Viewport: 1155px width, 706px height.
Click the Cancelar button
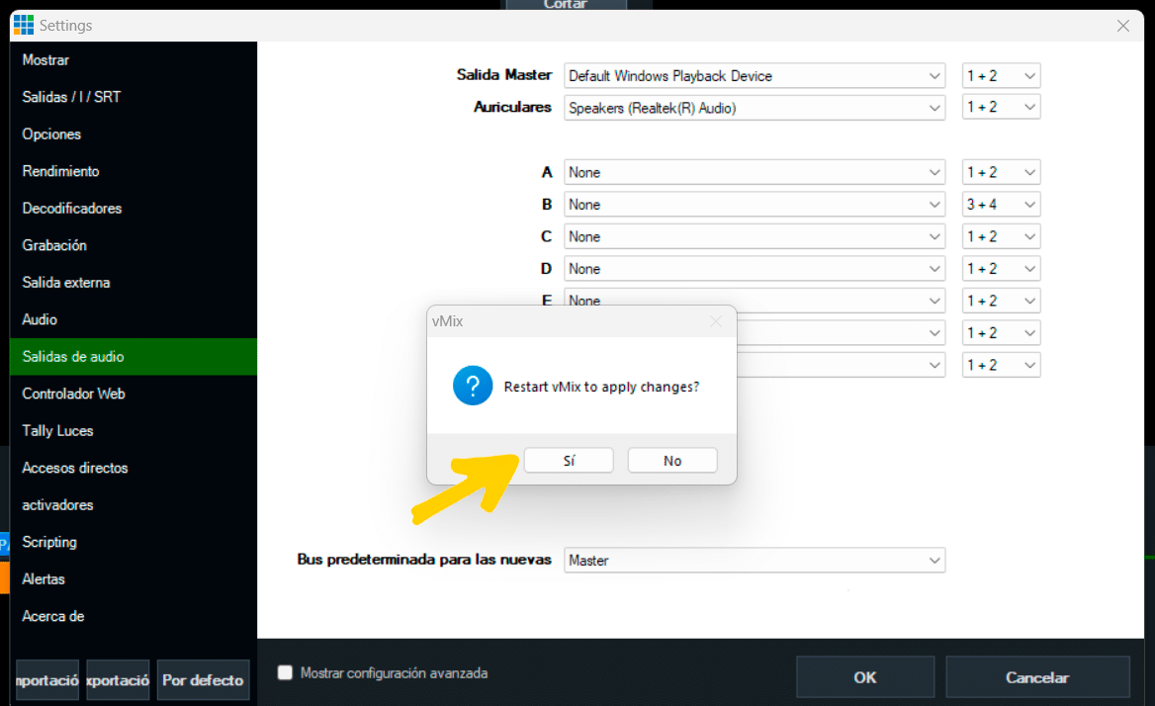pyautogui.click(x=1037, y=677)
